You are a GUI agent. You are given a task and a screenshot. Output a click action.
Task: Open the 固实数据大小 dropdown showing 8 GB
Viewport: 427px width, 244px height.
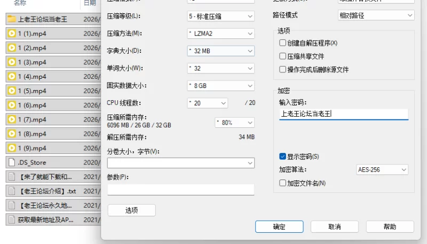coord(221,86)
